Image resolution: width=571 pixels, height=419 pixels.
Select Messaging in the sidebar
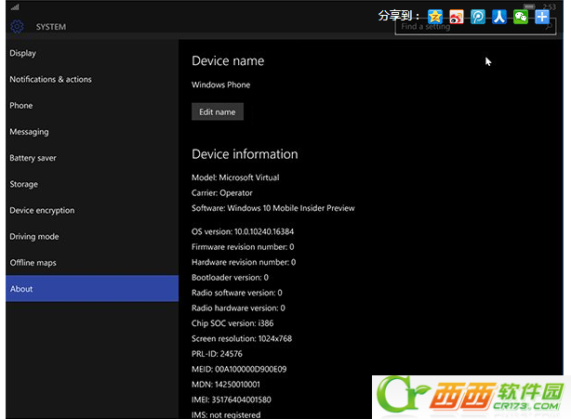pyautogui.click(x=92, y=132)
